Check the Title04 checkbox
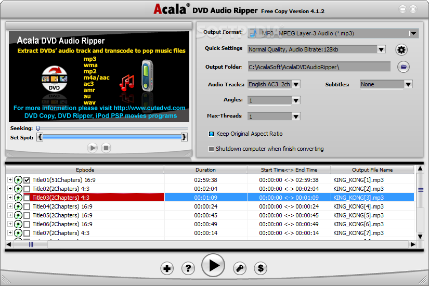This screenshot has height=286, width=429. [x=27, y=206]
